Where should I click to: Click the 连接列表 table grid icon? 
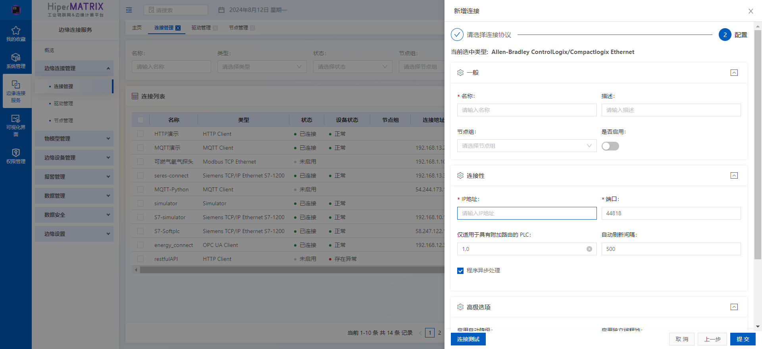click(x=135, y=96)
